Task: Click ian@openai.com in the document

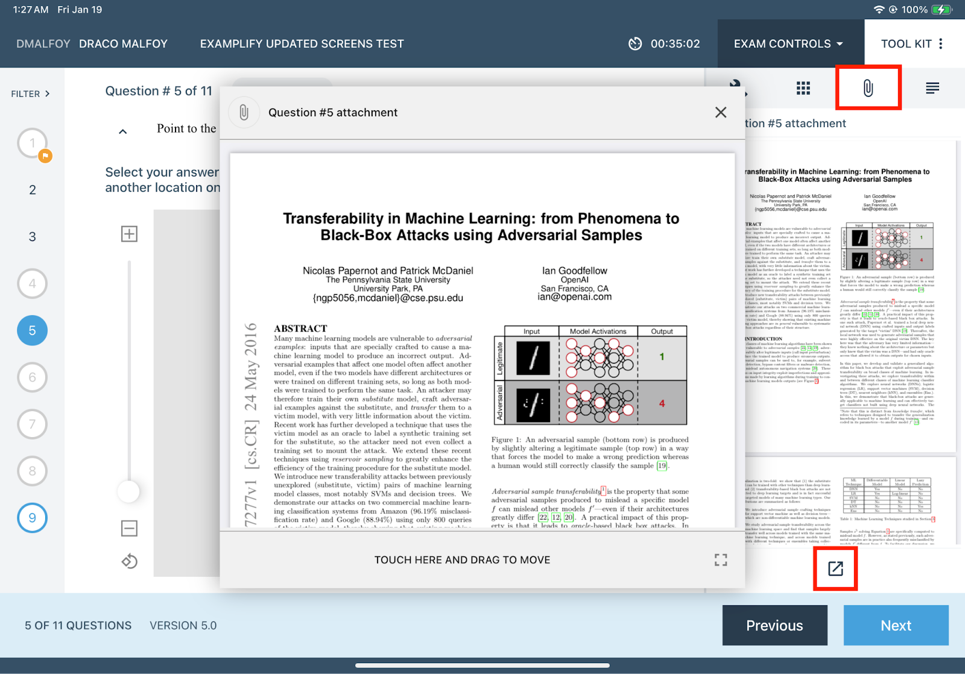Action: 575,297
